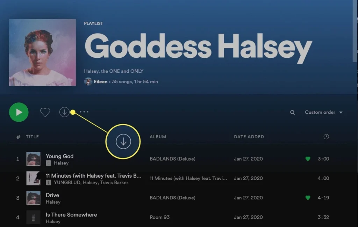Click the vertical scrollbar on the right
The height and width of the screenshot is (227, 358).
355,31
